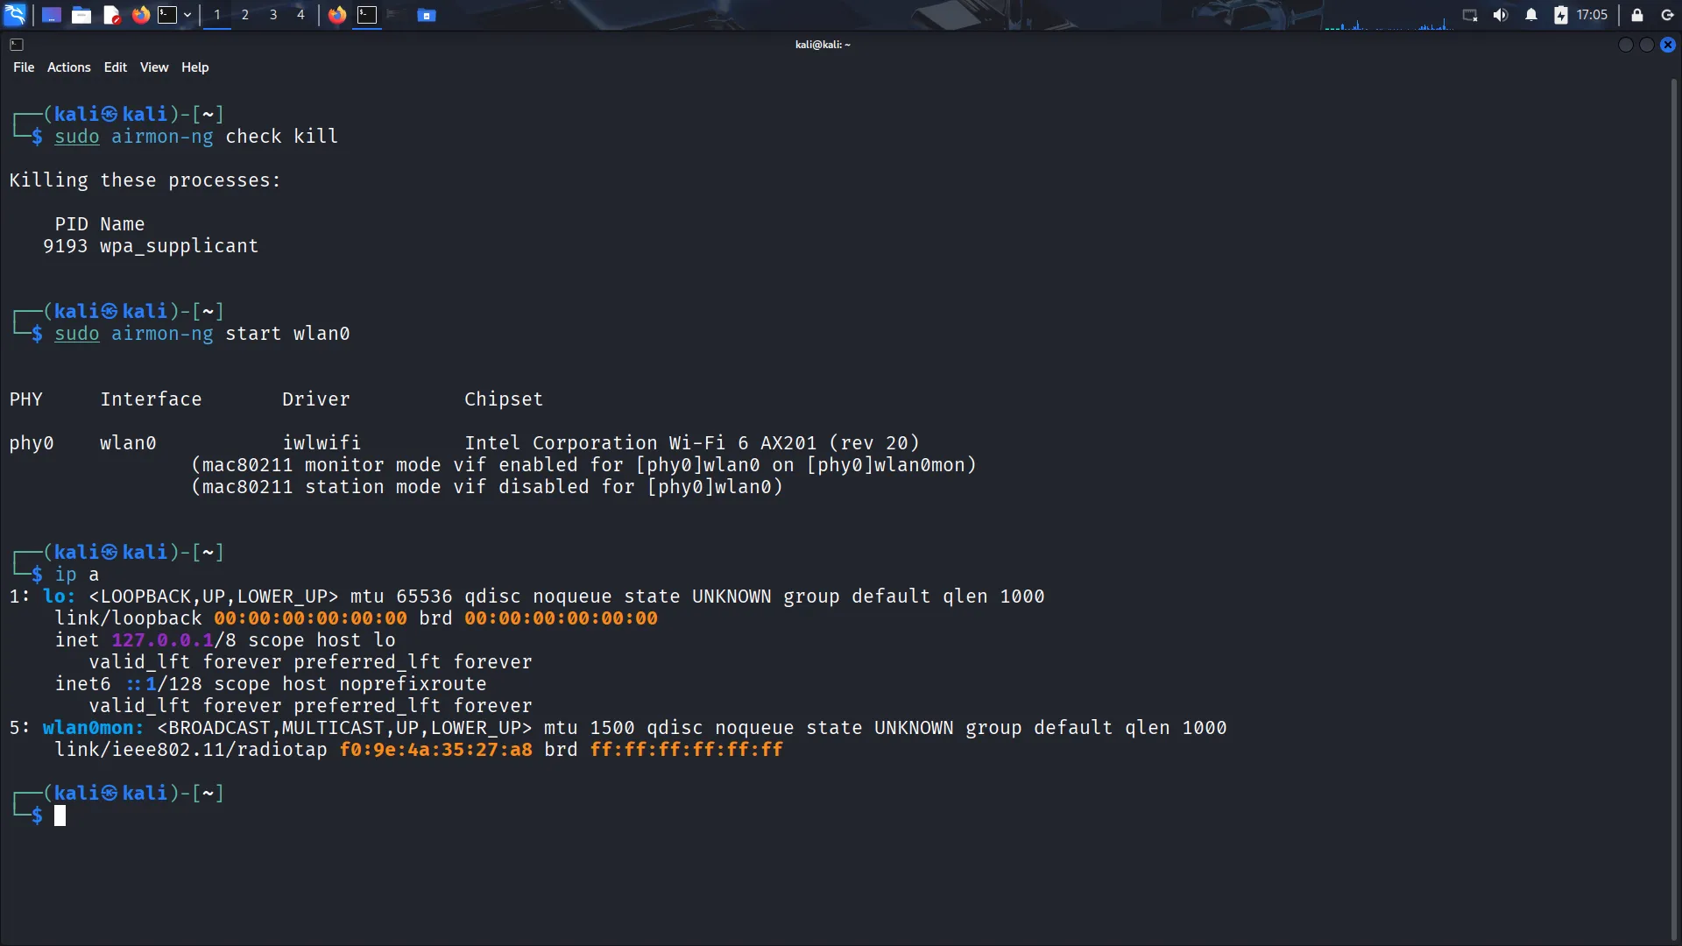1682x946 pixels.
Task: Click the lock screen padlock icon
Action: coord(1636,15)
